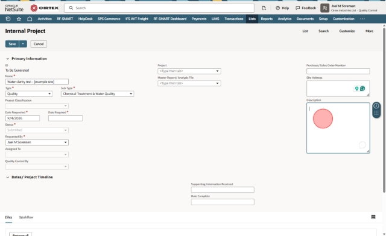The image size is (386, 236).
Task: Open the Save button dropdown arrow
Action: pyautogui.click(x=23, y=44)
